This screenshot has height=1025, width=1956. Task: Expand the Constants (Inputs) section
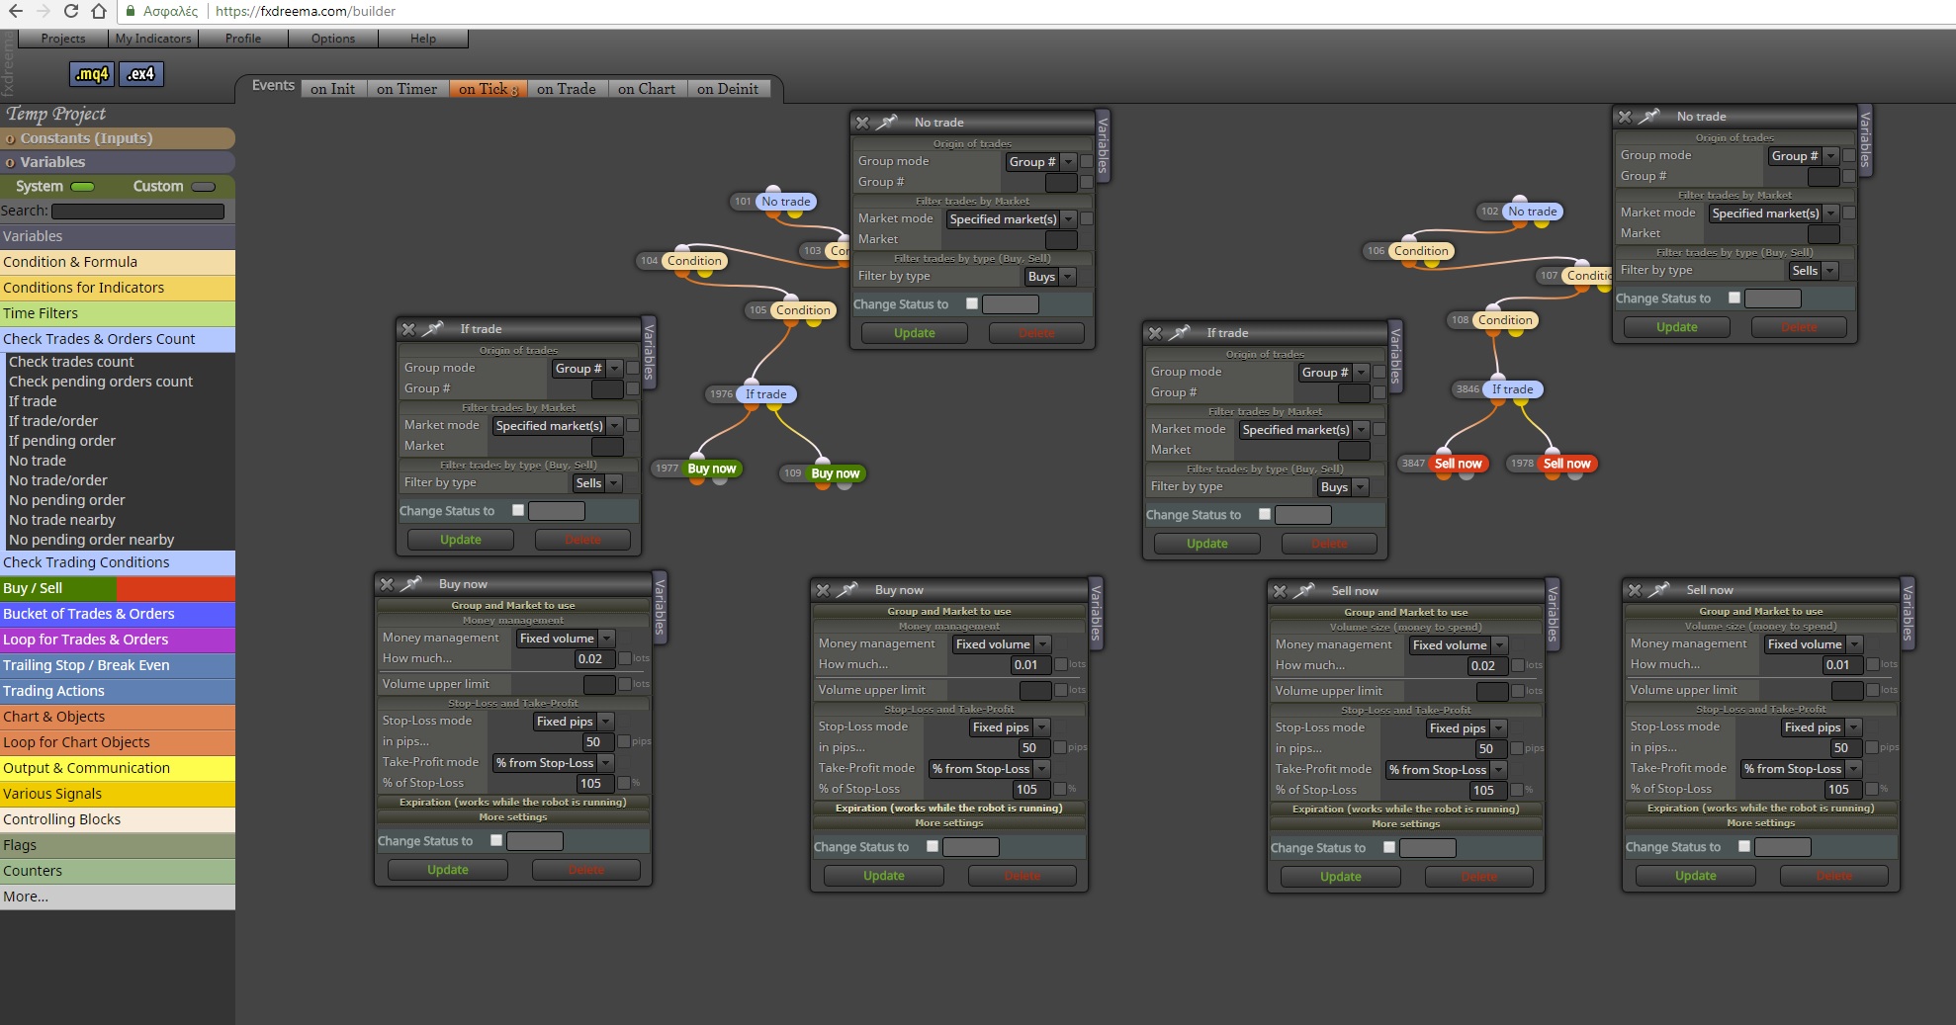point(117,138)
